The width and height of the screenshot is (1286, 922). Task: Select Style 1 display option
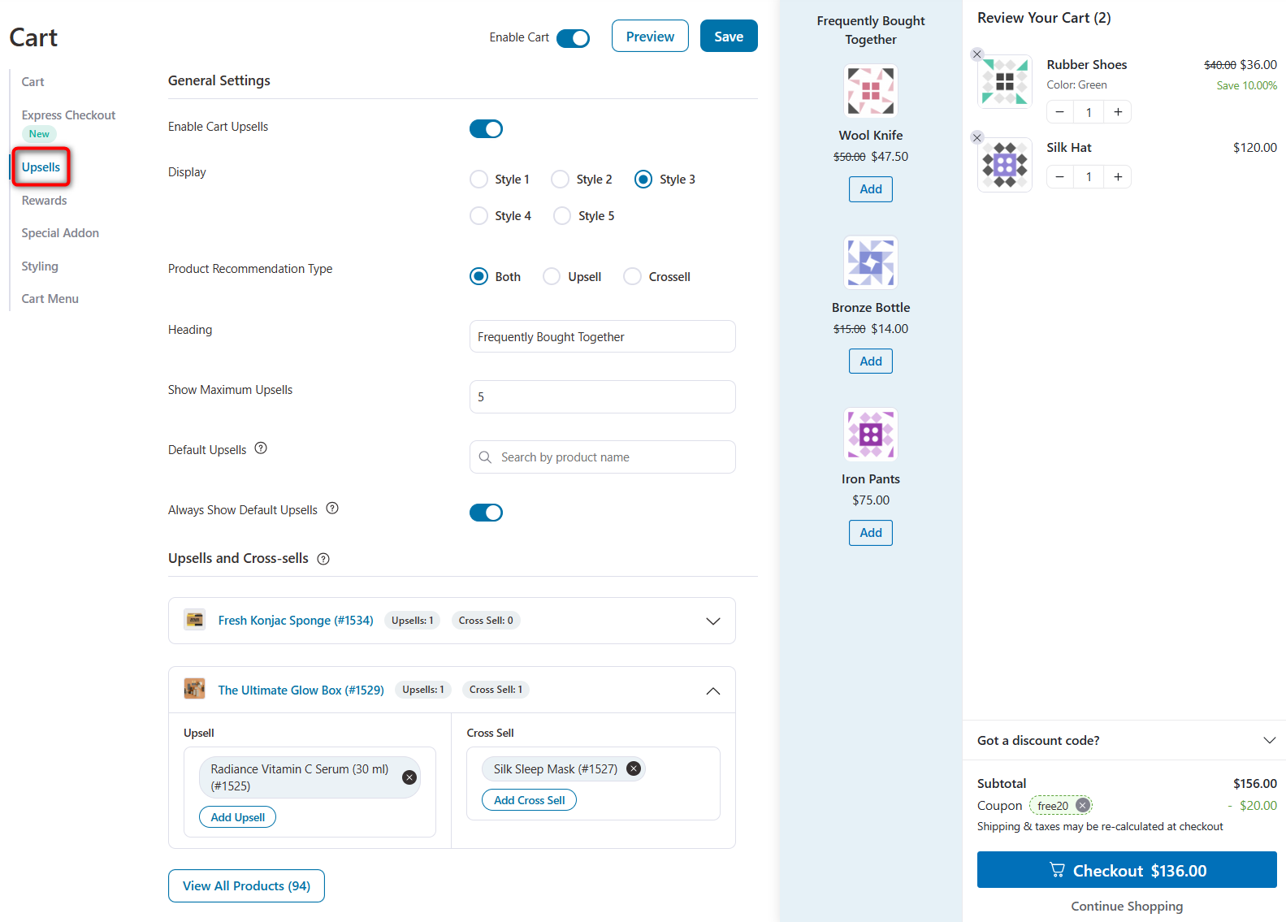pos(479,179)
